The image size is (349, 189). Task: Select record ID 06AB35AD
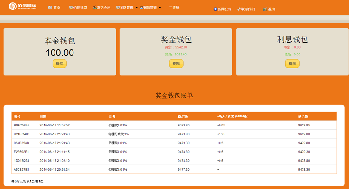click(x=21, y=143)
